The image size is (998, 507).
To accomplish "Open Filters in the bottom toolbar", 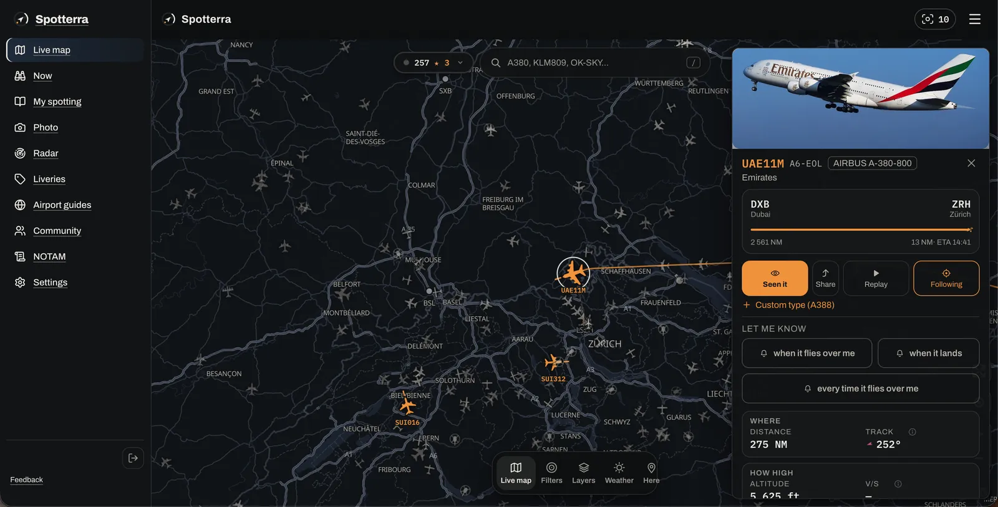I will click(x=551, y=473).
